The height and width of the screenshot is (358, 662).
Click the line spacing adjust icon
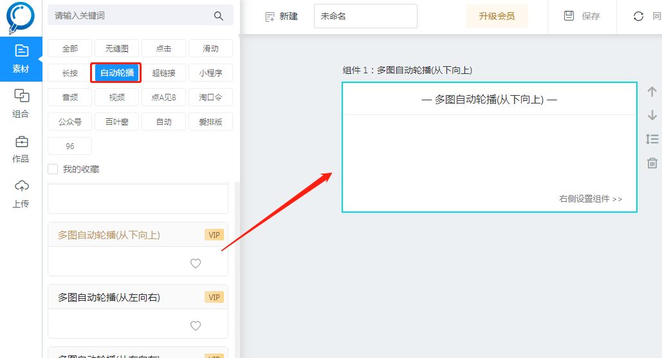(x=652, y=139)
